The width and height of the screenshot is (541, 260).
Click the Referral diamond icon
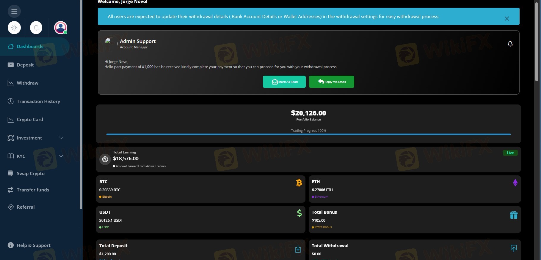coord(11,207)
